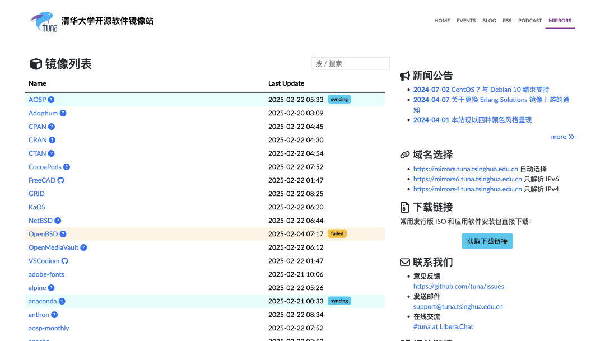Open the KaOS mirror link
Image resolution: width=605 pixels, height=341 pixels.
coord(37,207)
